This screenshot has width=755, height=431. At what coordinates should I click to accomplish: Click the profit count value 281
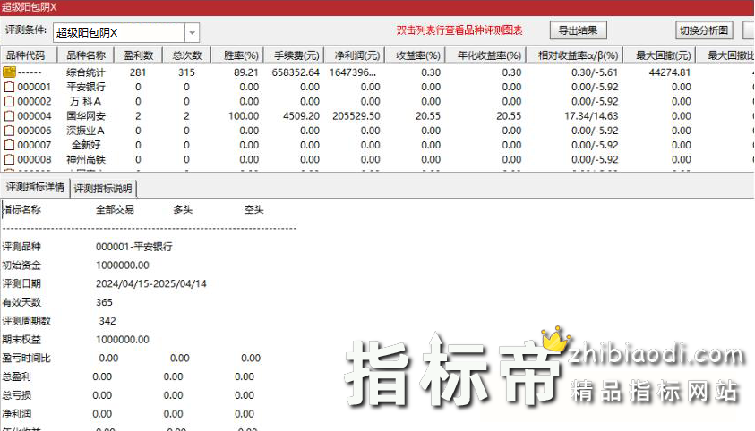(x=138, y=72)
